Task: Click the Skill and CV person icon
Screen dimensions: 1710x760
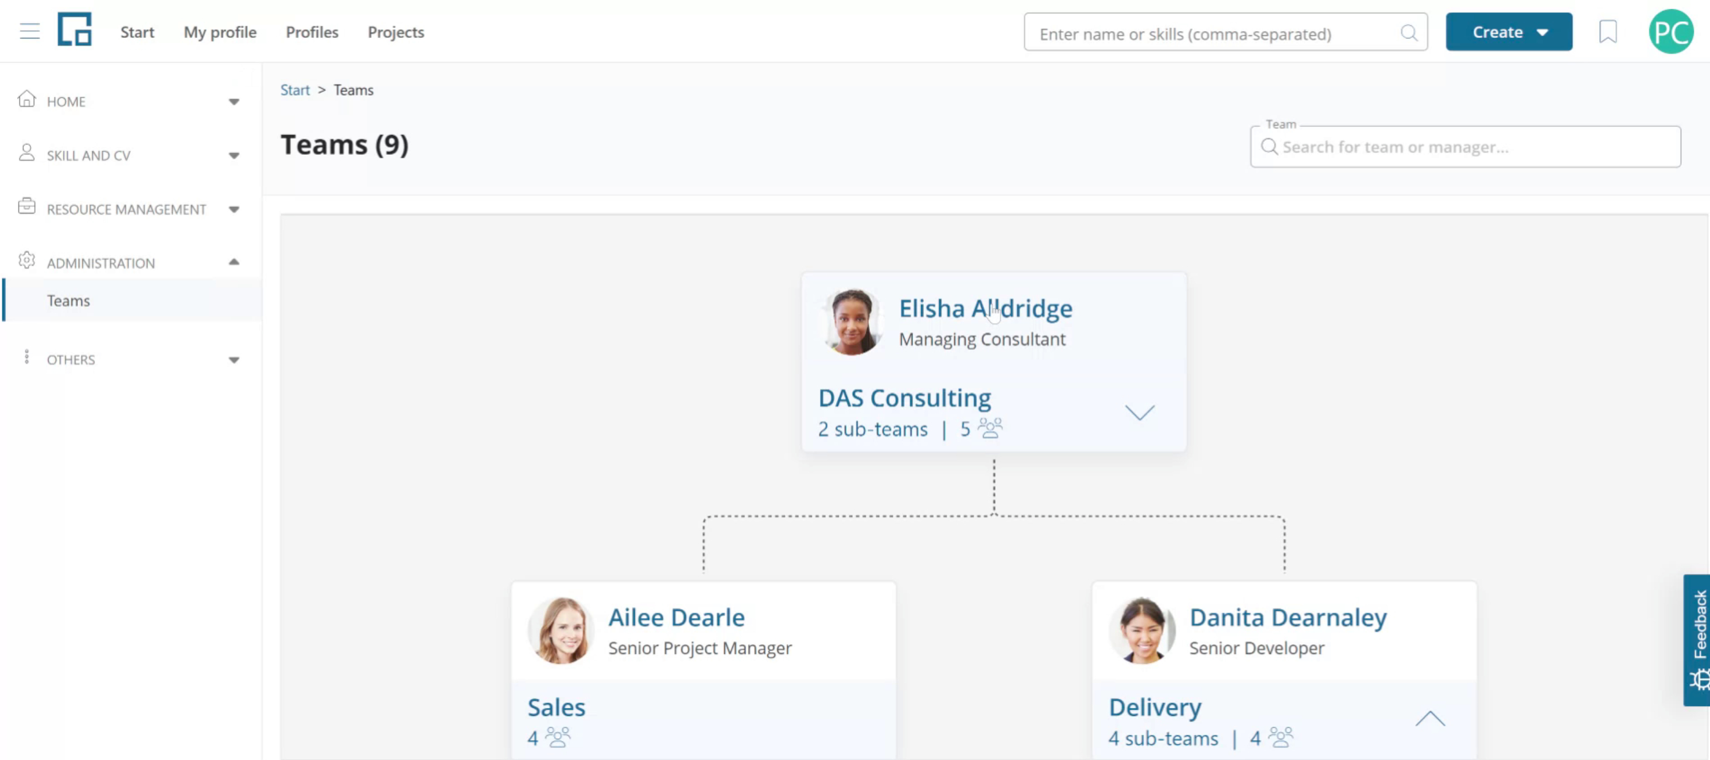Action: tap(26, 153)
